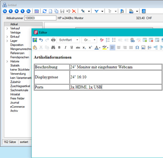Toggle bold formatting
Viewport: 163px width, 158px height.
59,47
